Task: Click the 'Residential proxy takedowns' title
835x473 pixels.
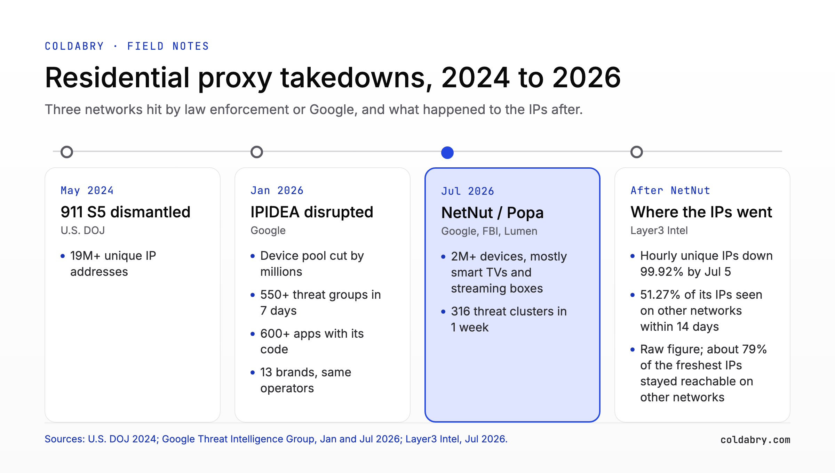Action: pos(333,78)
